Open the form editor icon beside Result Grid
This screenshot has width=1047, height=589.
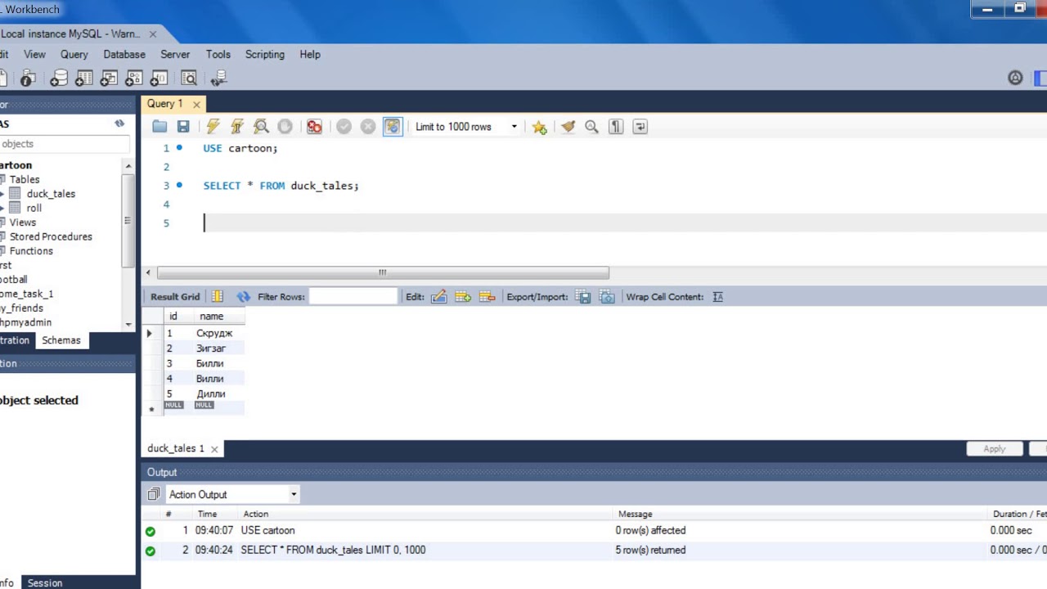(218, 297)
